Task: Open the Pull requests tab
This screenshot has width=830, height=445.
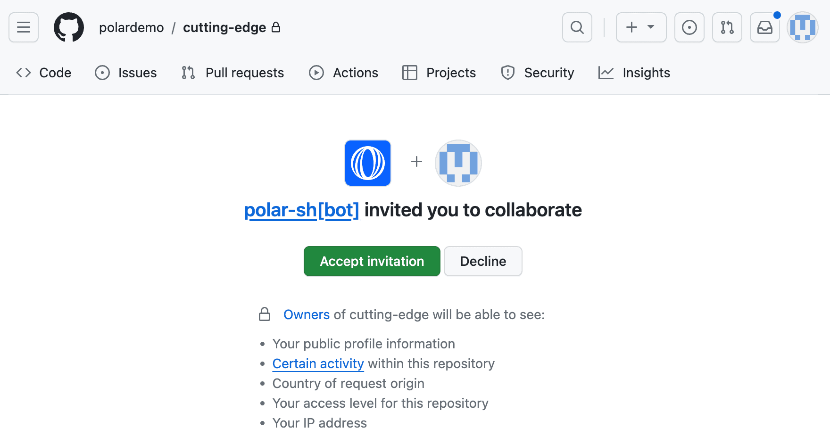Action: pyautogui.click(x=233, y=73)
